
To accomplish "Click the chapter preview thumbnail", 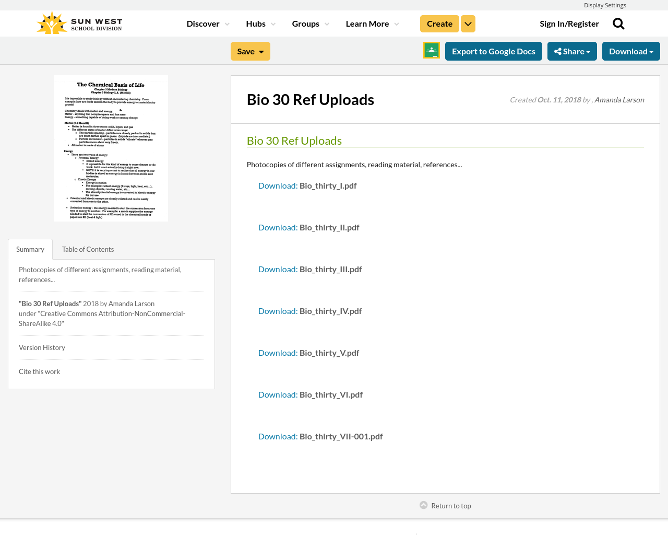I will (111, 148).
